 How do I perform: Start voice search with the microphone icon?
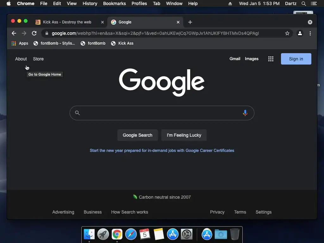[245, 113]
